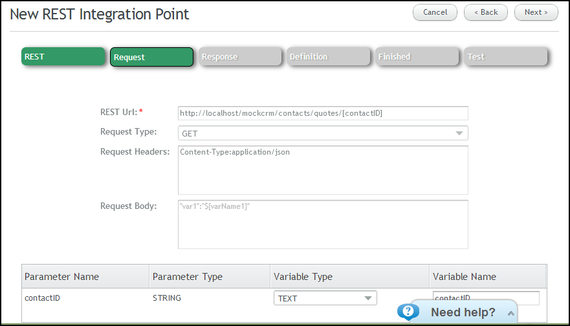Switch to the Response step tab
Image resolution: width=570 pixels, height=326 pixels.
240,57
